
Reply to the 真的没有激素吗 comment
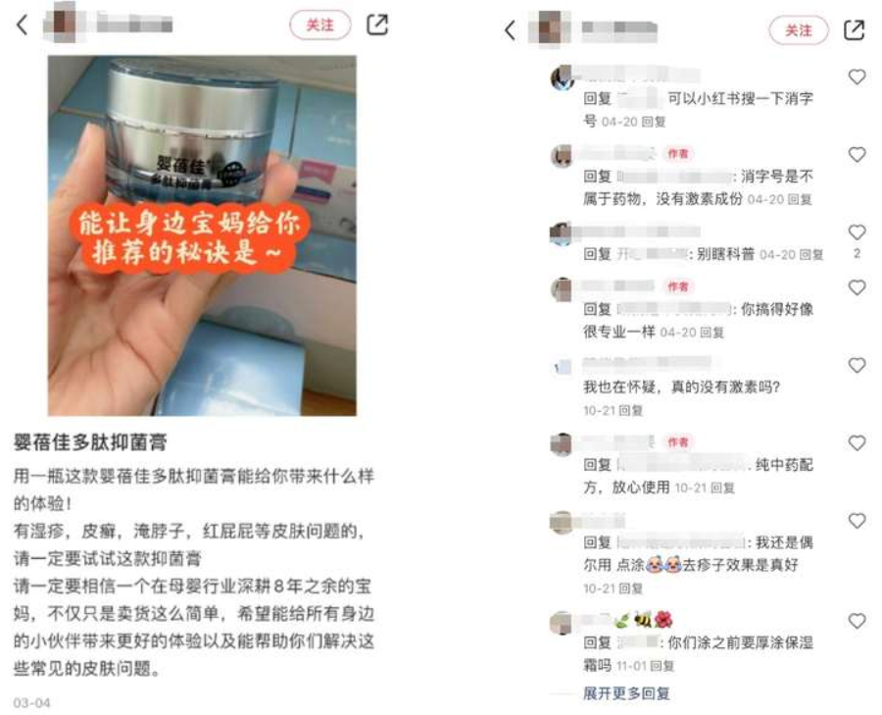(630, 410)
